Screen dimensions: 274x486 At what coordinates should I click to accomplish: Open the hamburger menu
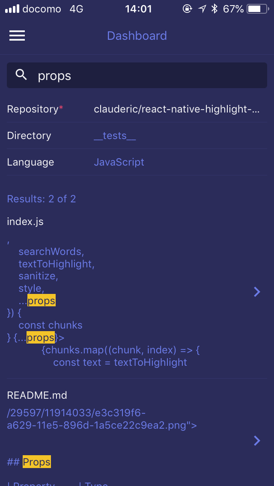pyautogui.click(x=17, y=36)
